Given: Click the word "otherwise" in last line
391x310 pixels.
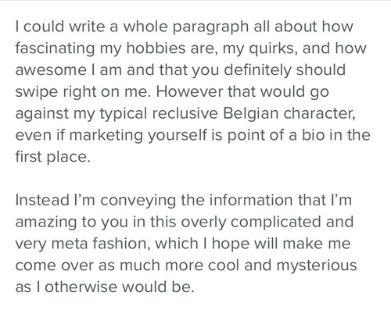Looking at the screenshot, I should 81,287.
